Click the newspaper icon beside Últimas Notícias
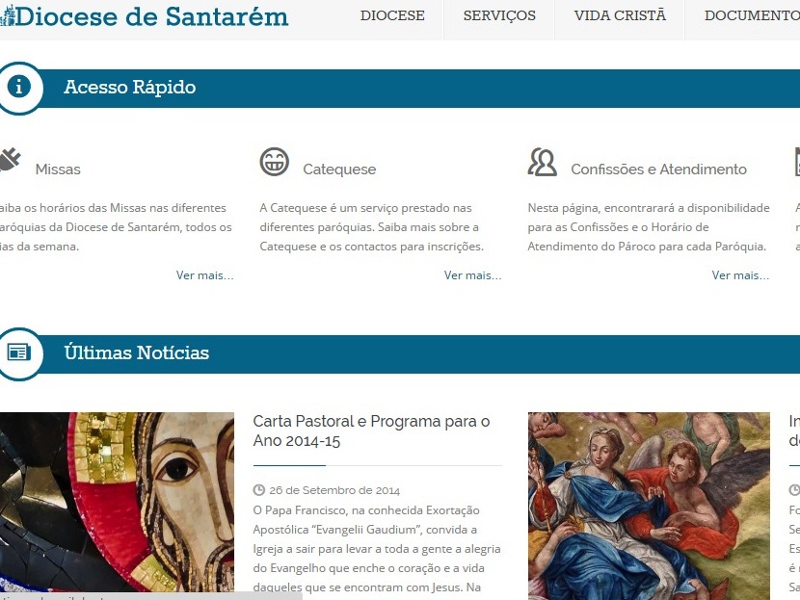This screenshot has height=600, width=800. [x=19, y=352]
